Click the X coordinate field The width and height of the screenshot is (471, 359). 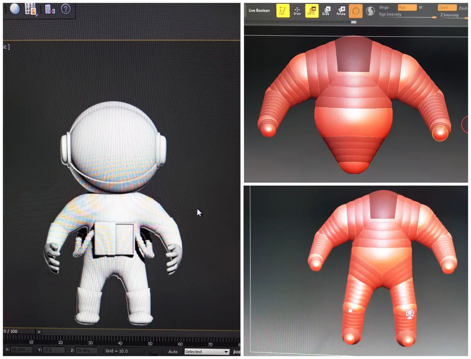(21, 350)
